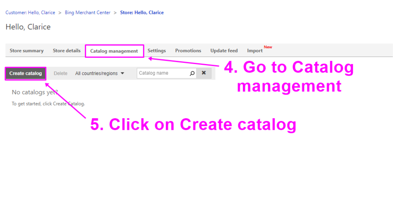The height and width of the screenshot is (198, 393).
Task: Open the Bing Merchant Center breadcrumb link
Action: coord(88,13)
